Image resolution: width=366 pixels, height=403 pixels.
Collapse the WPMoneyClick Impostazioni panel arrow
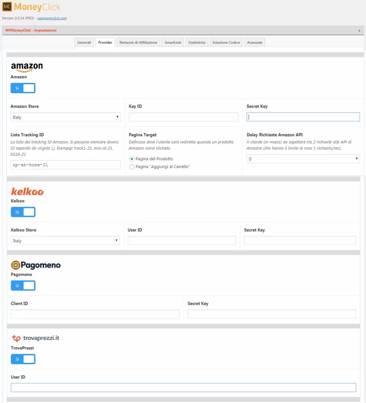point(359,31)
